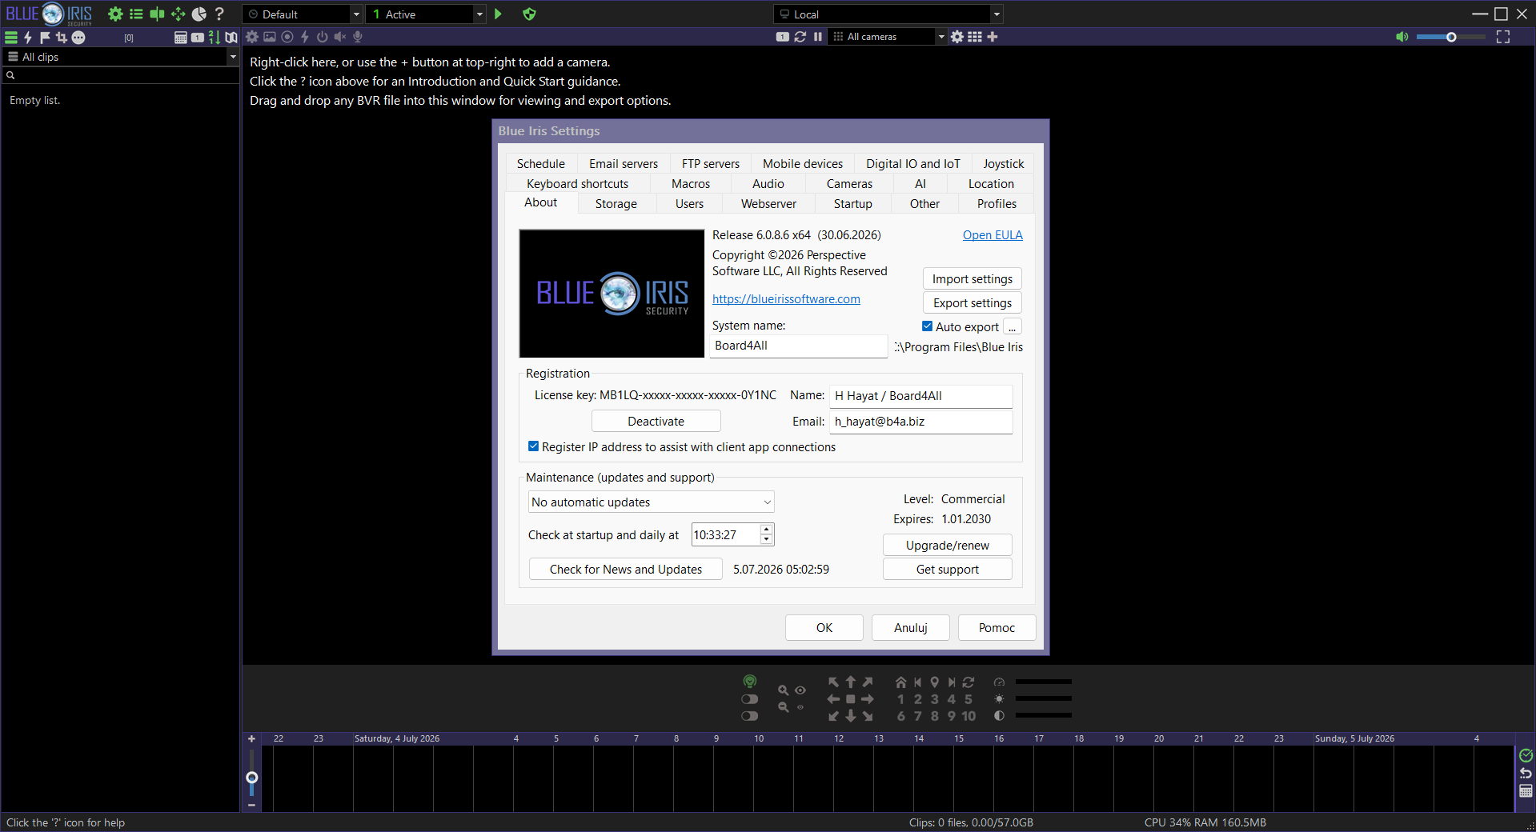Click the crop icon in clips toolbar
Image resolution: width=1536 pixels, height=832 pixels.
(61, 37)
